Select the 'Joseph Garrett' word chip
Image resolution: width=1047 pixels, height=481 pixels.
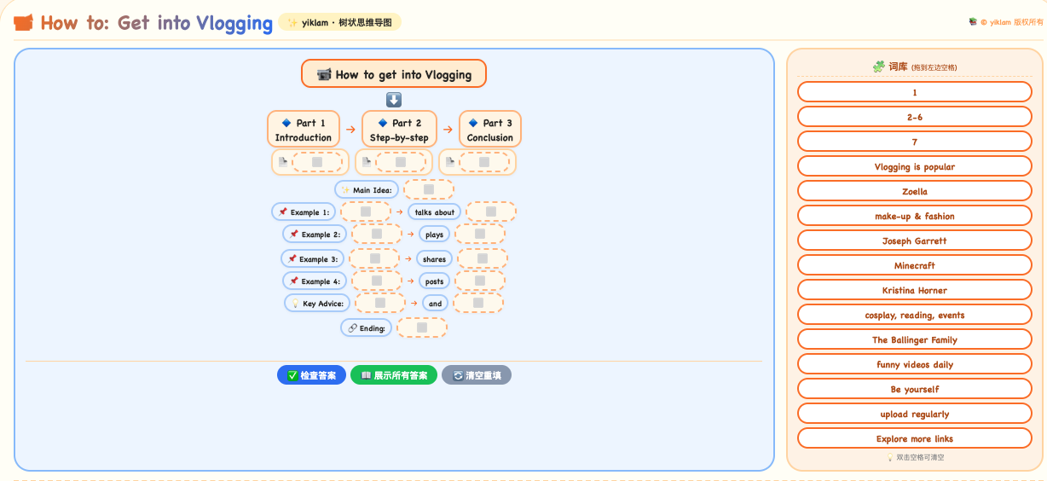pyautogui.click(x=915, y=240)
